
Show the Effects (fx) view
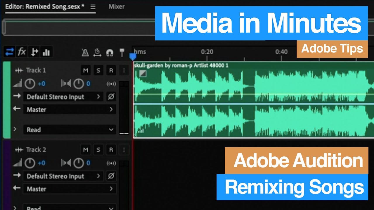point(22,52)
